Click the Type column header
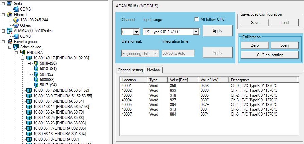Screen dimensions: 304x144 (x=158, y=80)
